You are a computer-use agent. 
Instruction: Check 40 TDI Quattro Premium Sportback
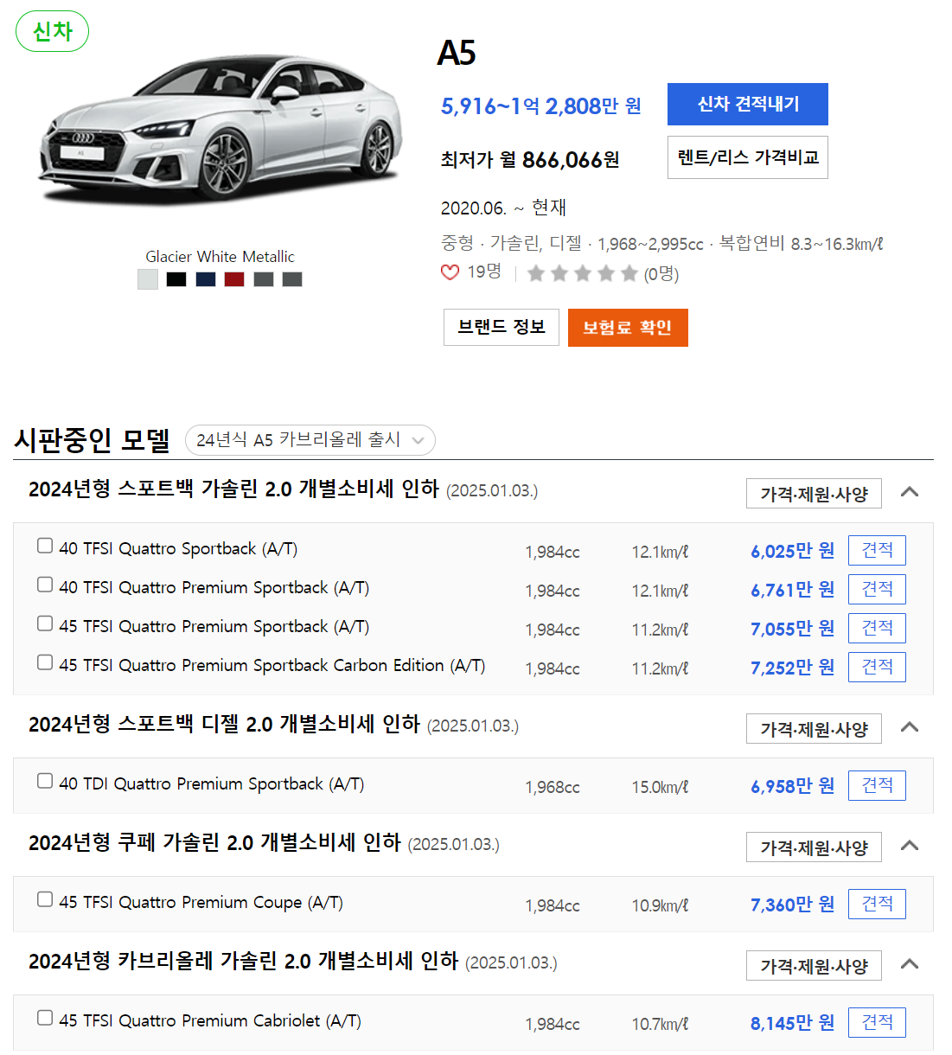[x=45, y=781]
